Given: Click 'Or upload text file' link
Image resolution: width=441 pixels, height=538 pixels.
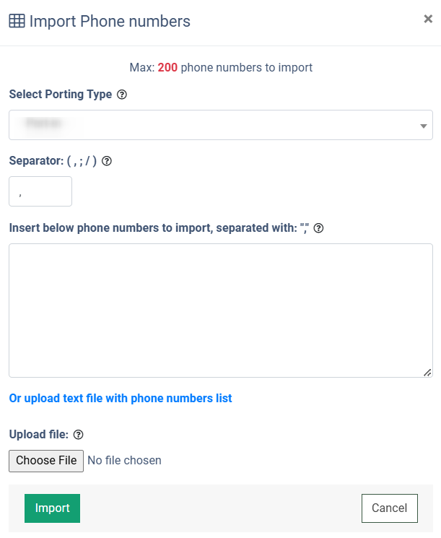Looking at the screenshot, I should coord(121,399).
